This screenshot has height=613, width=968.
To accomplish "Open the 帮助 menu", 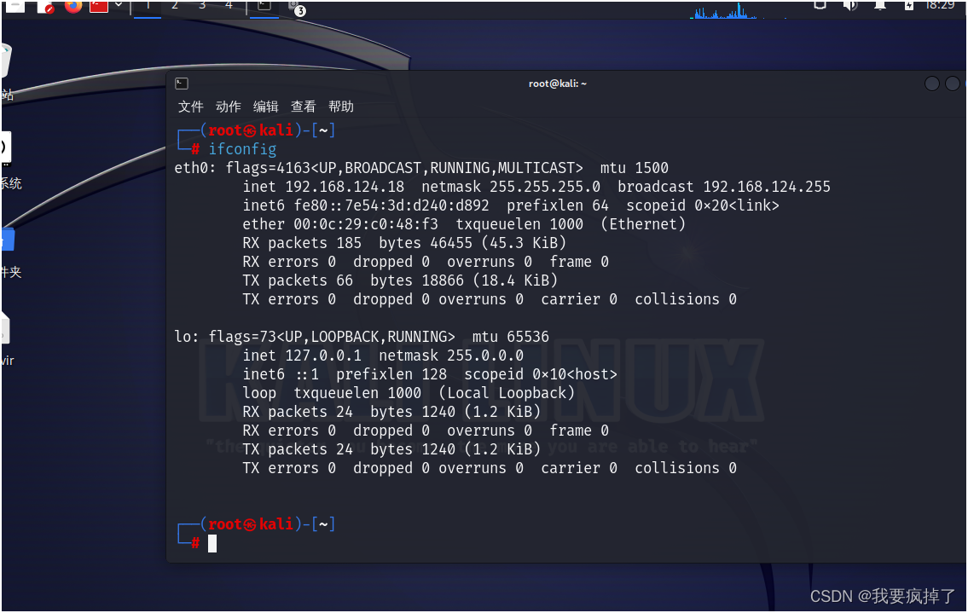I will click(341, 107).
